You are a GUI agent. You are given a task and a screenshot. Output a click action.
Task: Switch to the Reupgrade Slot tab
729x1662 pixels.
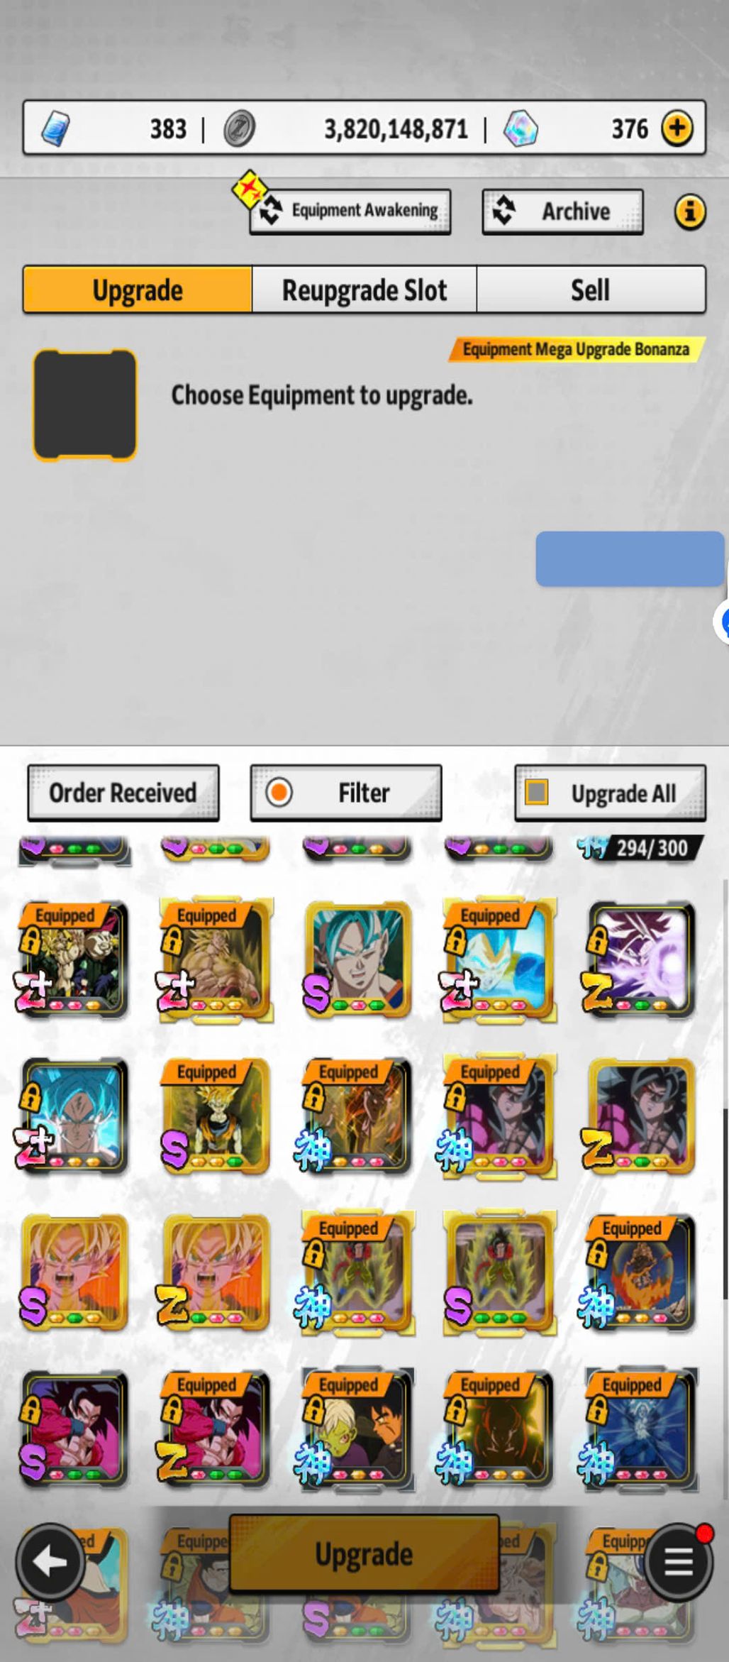coord(364,290)
